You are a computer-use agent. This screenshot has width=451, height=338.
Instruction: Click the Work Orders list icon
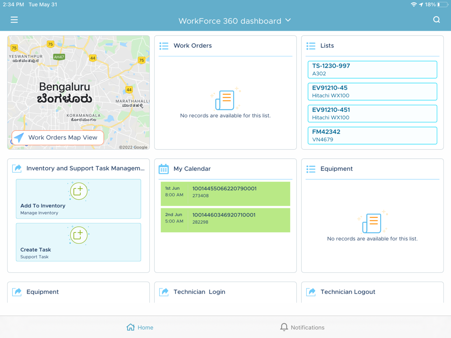click(x=164, y=46)
